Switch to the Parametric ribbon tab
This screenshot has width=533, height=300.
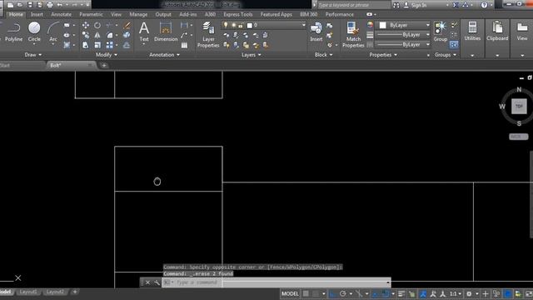pos(91,14)
